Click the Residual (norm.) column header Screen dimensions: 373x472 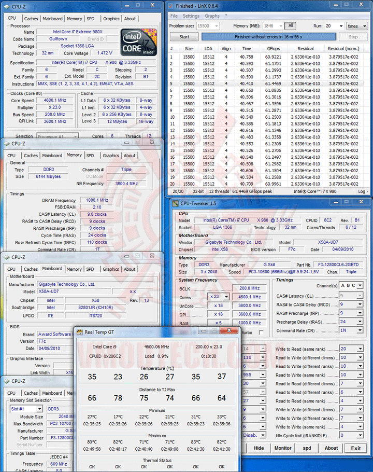point(343,48)
